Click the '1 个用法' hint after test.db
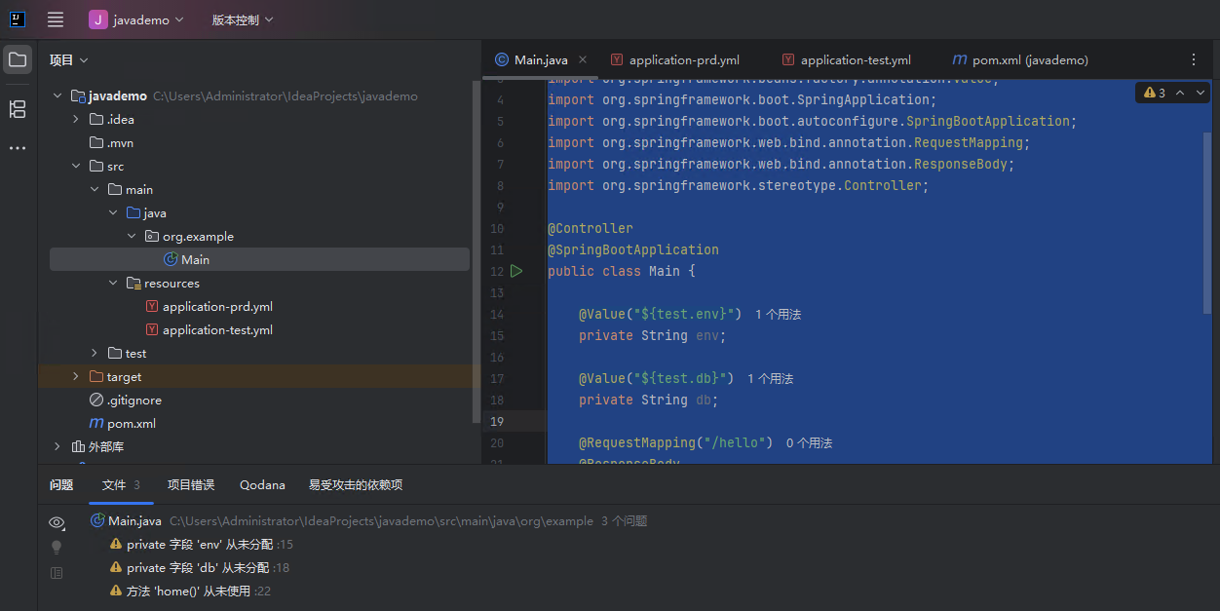 pos(771,379)
